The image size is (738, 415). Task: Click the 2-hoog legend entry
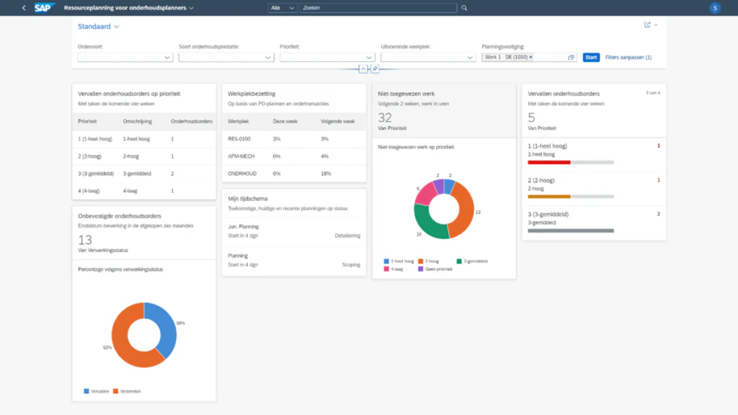click(429, 261)
